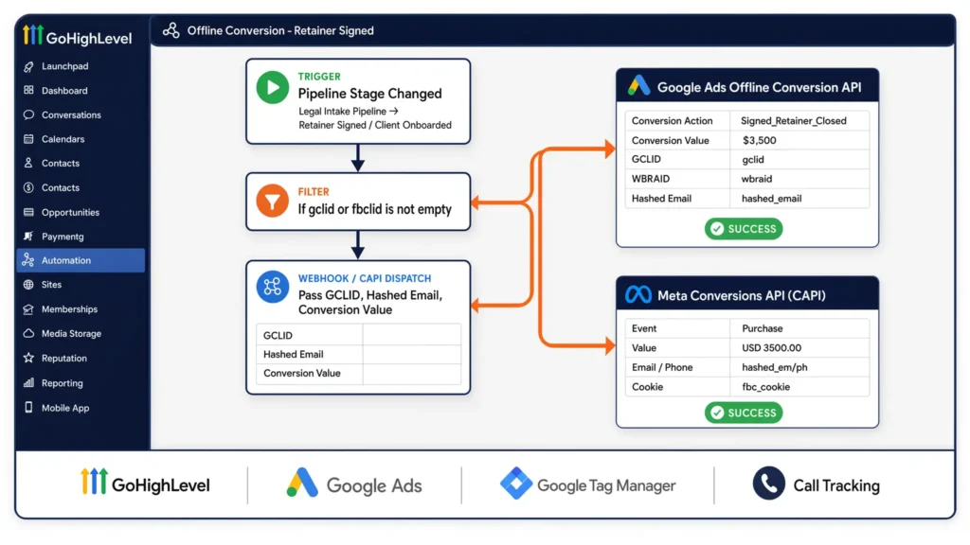
Task: Click the 'WEBHOOK / CAPI DISPATCH' label
Action: (x=365, y=278)
